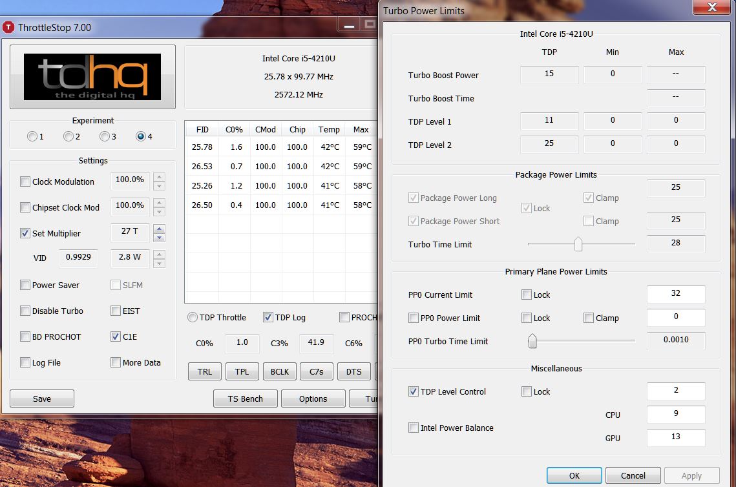Uncheck TDP Level Control
This screenshot has height=487, width=736.
click(414, 391)
